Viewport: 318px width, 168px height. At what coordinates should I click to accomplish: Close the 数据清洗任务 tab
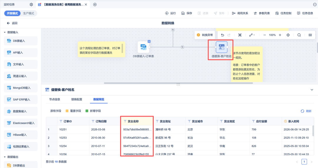[86, 4]
